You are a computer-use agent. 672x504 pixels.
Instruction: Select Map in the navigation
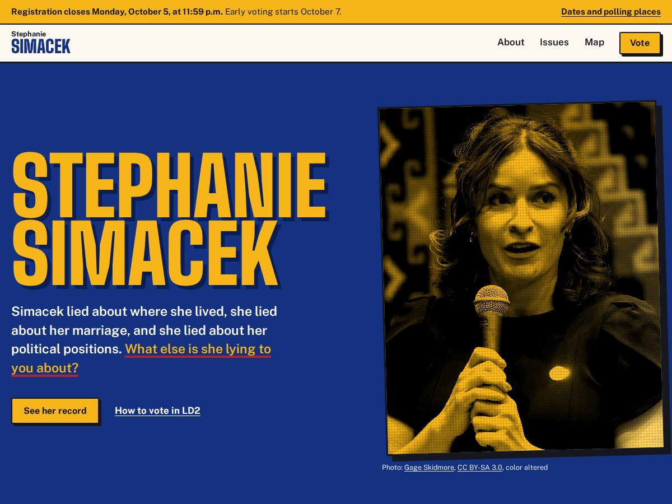[x=594, y=43]
